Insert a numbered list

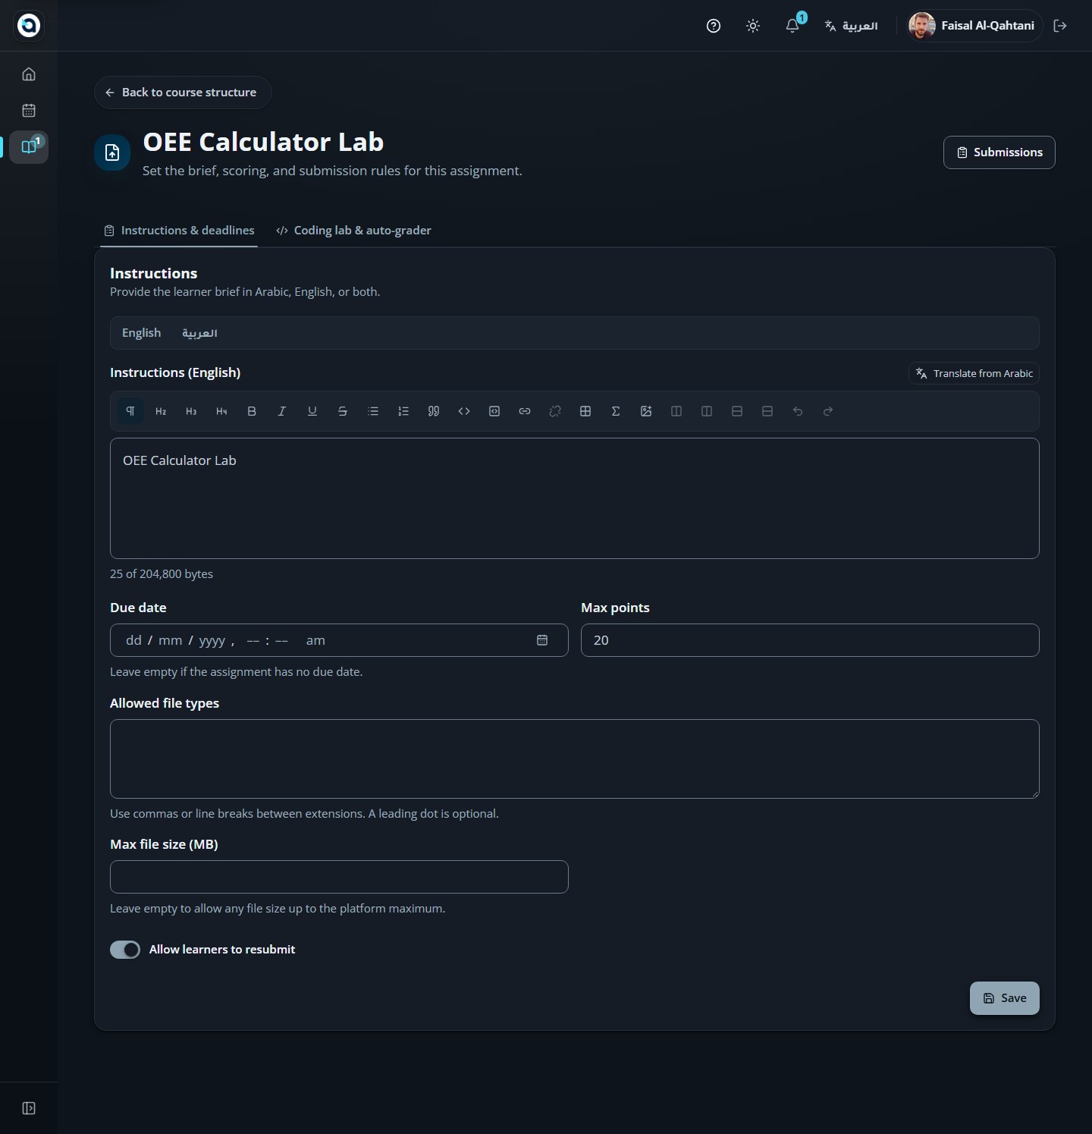tap(403, 411)
